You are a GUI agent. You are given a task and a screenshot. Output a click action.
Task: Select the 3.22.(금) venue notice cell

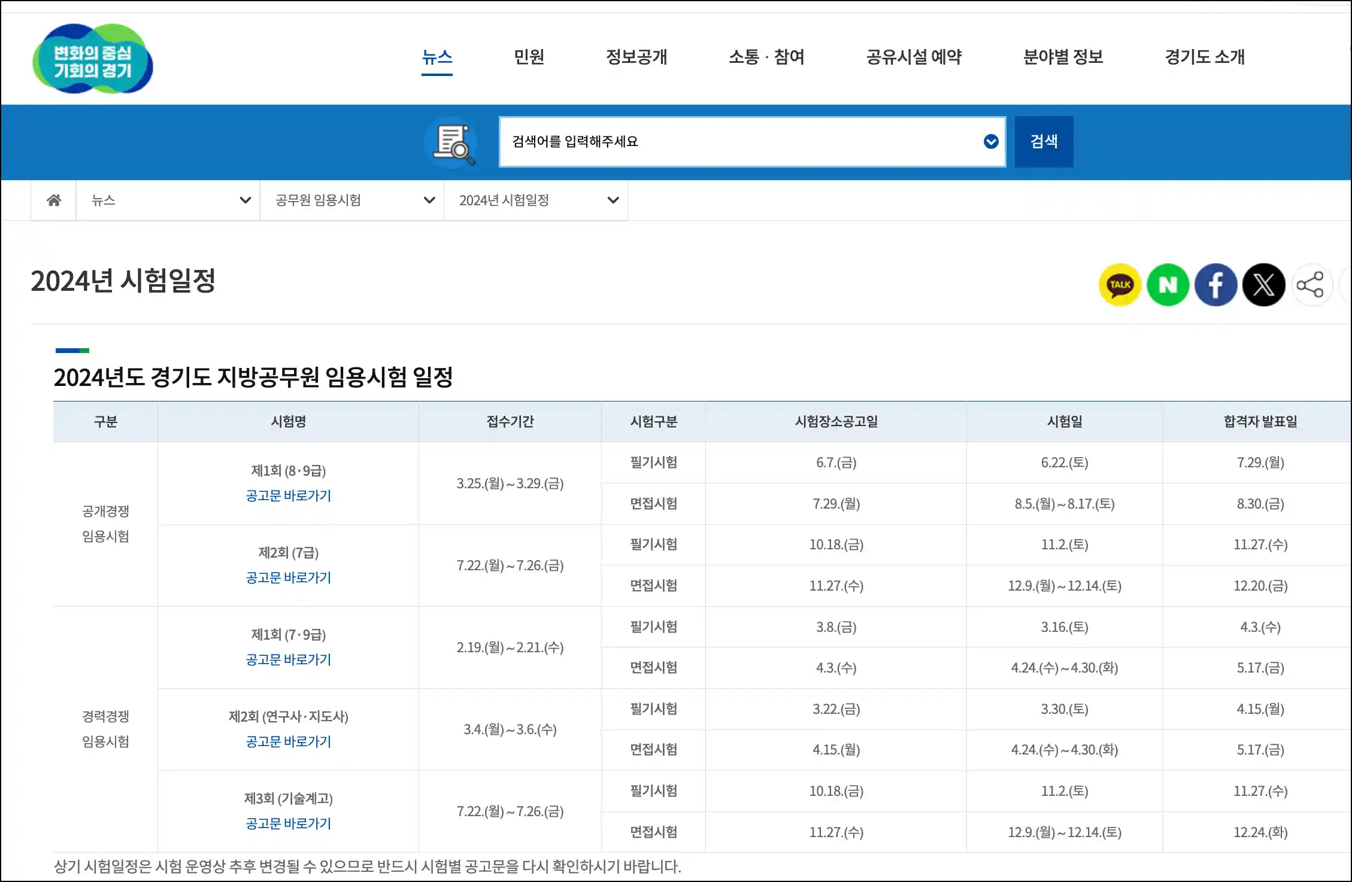836,709
